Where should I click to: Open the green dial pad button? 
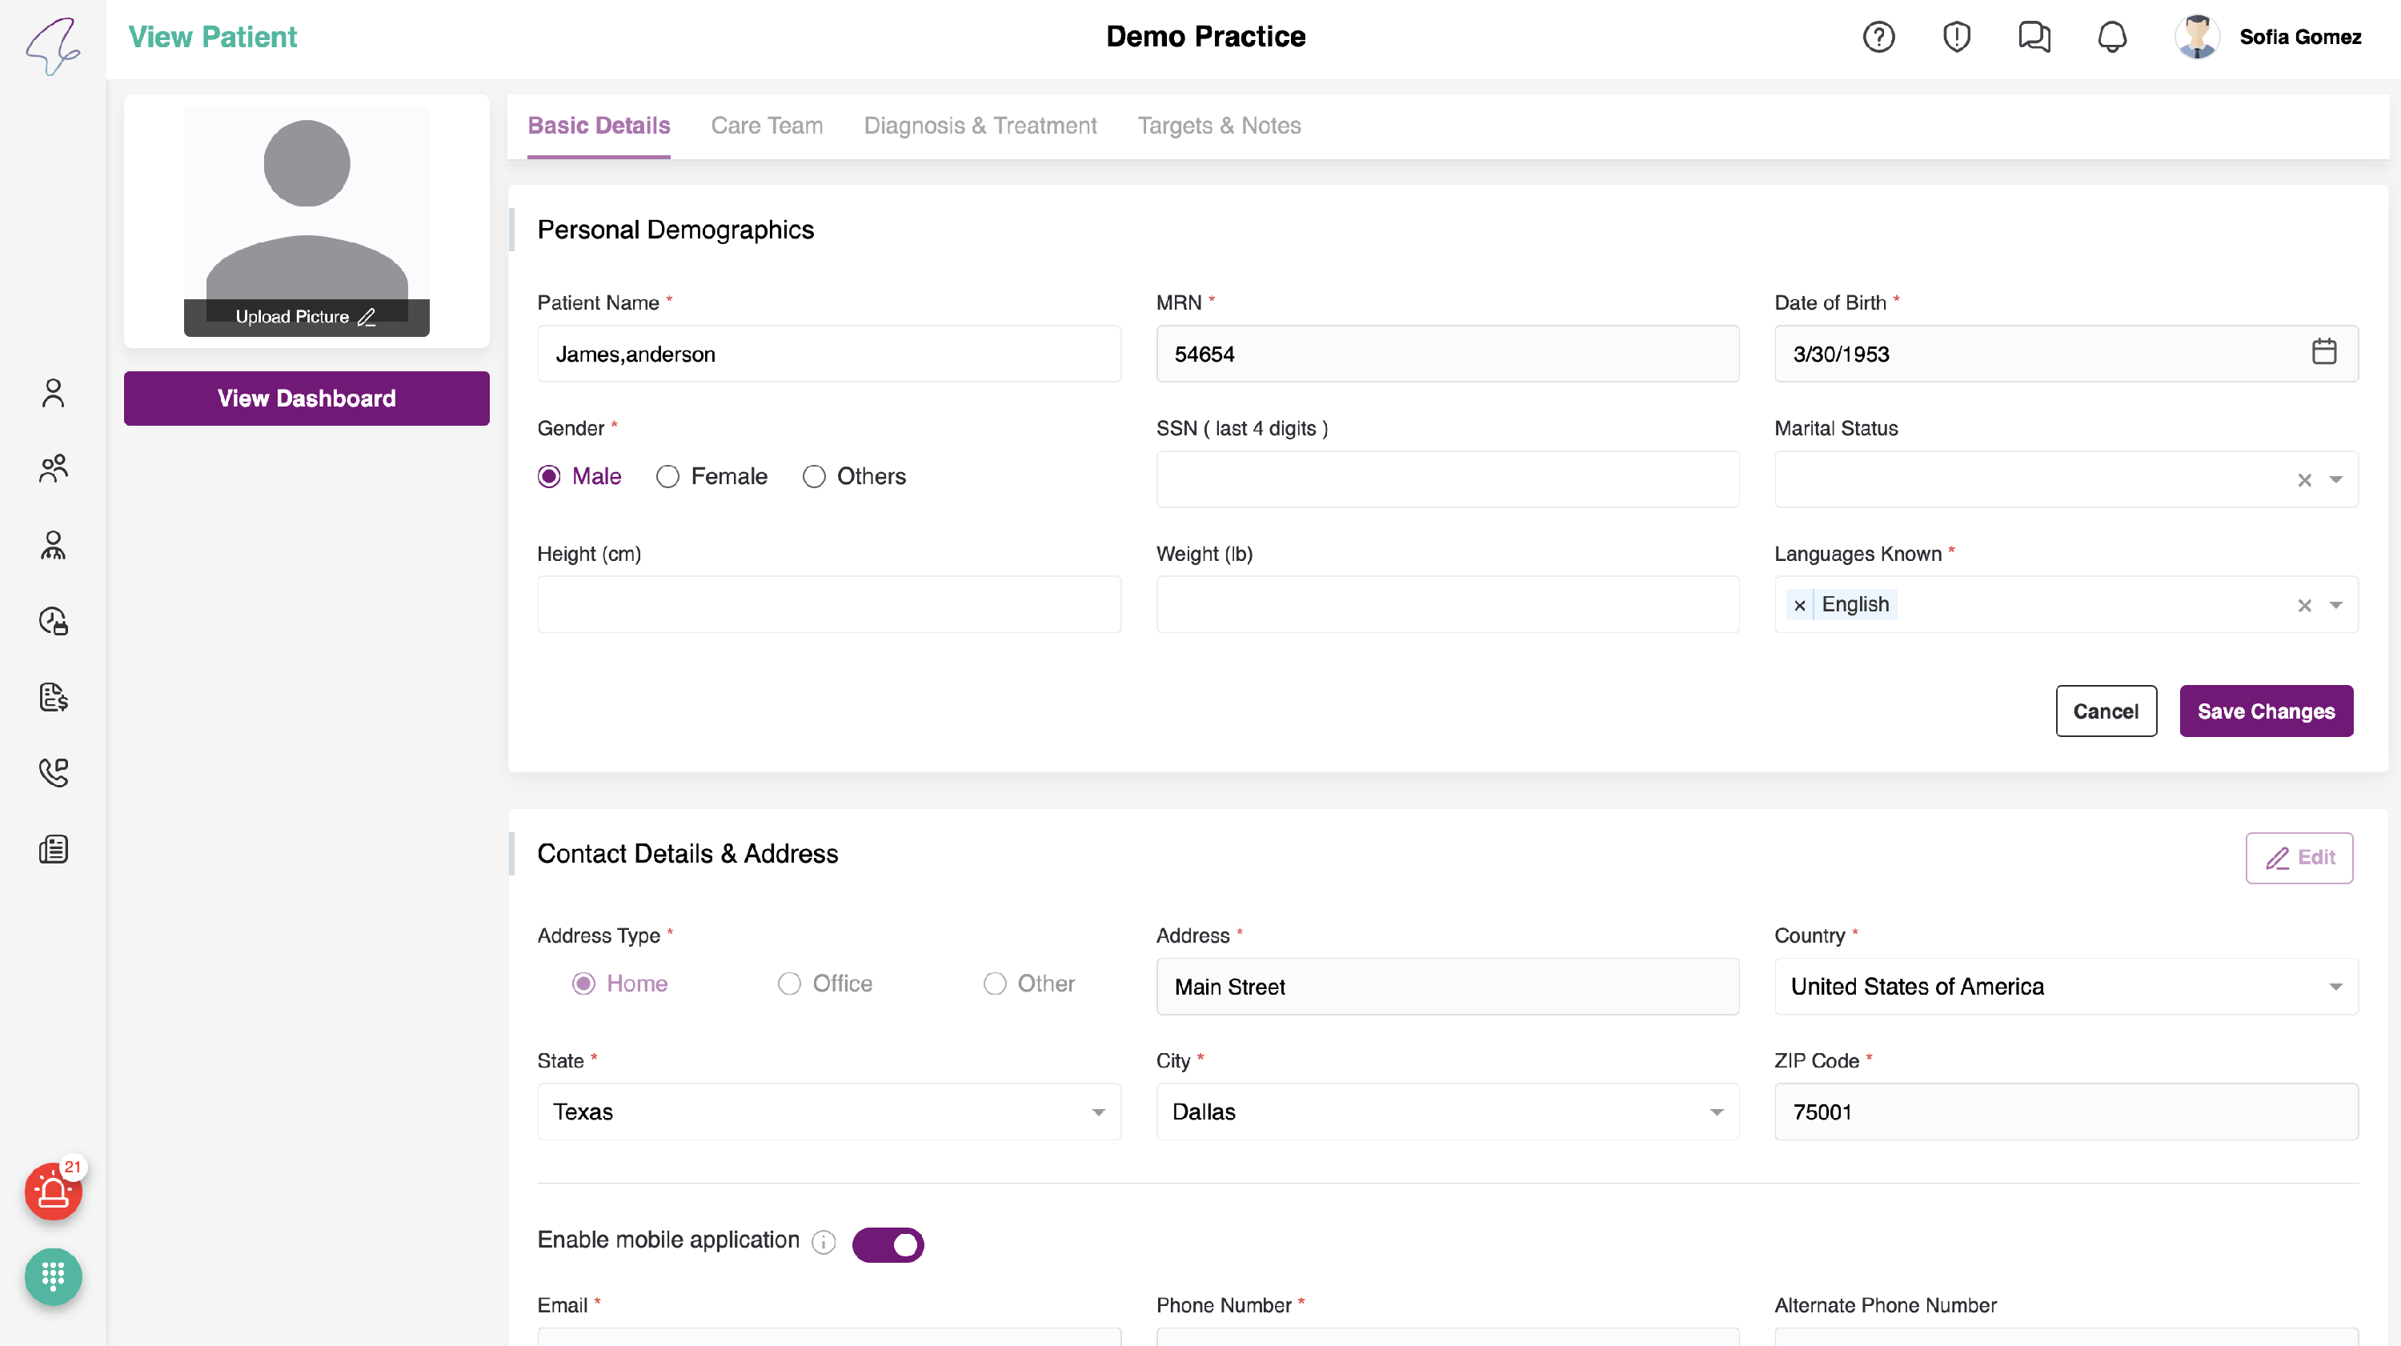pos(53,1275)
